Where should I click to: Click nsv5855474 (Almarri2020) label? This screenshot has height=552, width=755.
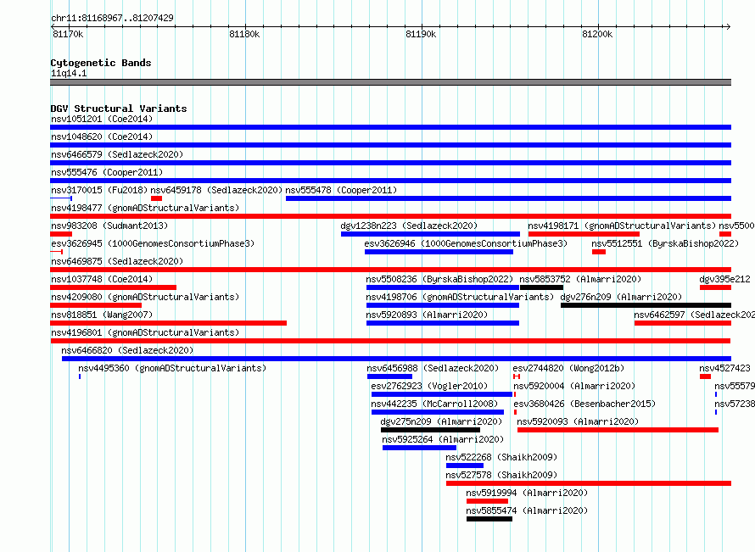[x=527, y=510]
